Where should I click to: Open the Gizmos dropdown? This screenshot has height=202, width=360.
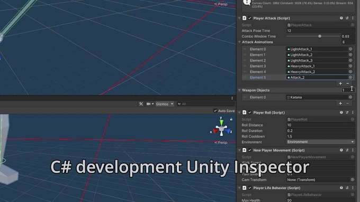tap(165, 104)
